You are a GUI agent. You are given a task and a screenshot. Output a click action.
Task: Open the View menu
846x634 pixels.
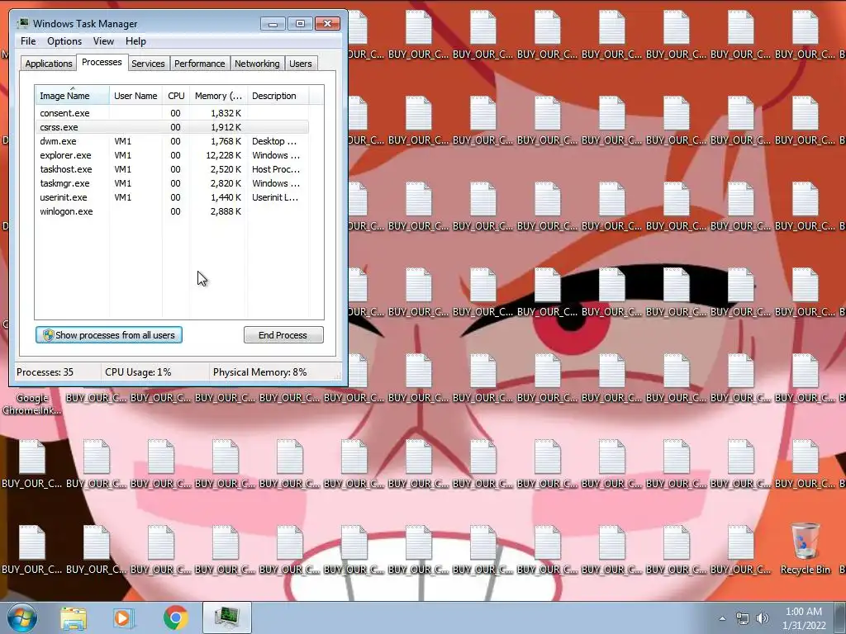click(103, 41)
